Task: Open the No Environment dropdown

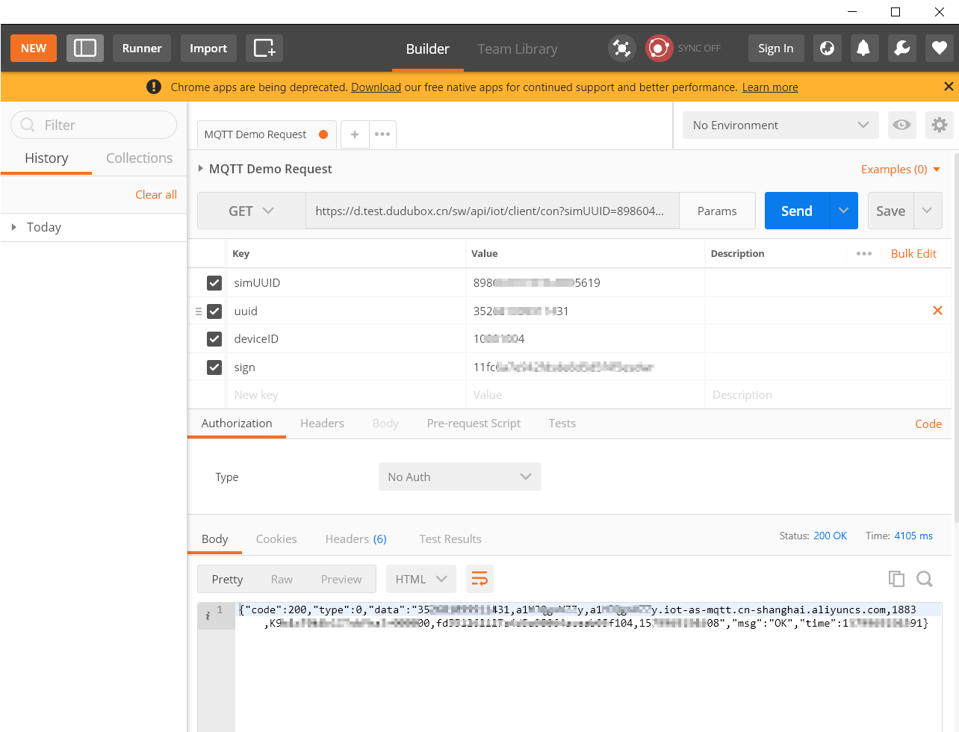Action: click(780, 125)
